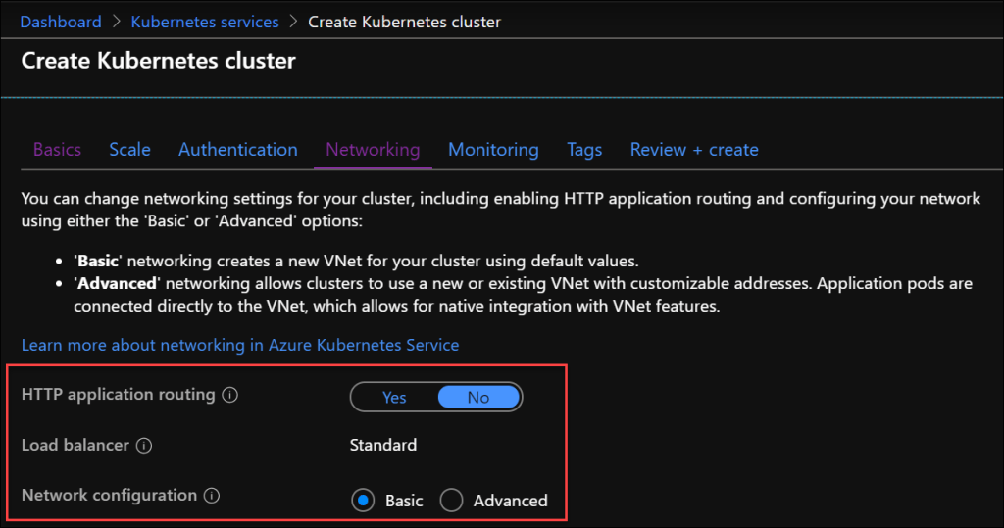Click the Network configuration info icon
1004x528 pixels.
coord(212,496)
